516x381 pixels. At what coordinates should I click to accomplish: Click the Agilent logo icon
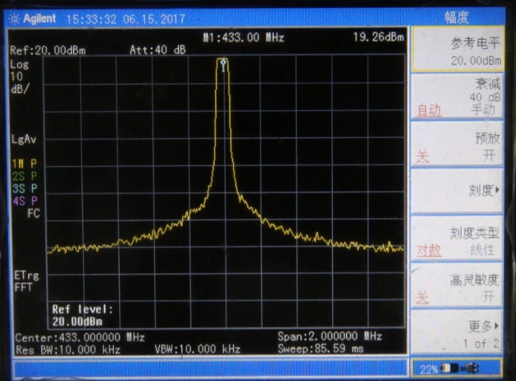click(14, 18)
